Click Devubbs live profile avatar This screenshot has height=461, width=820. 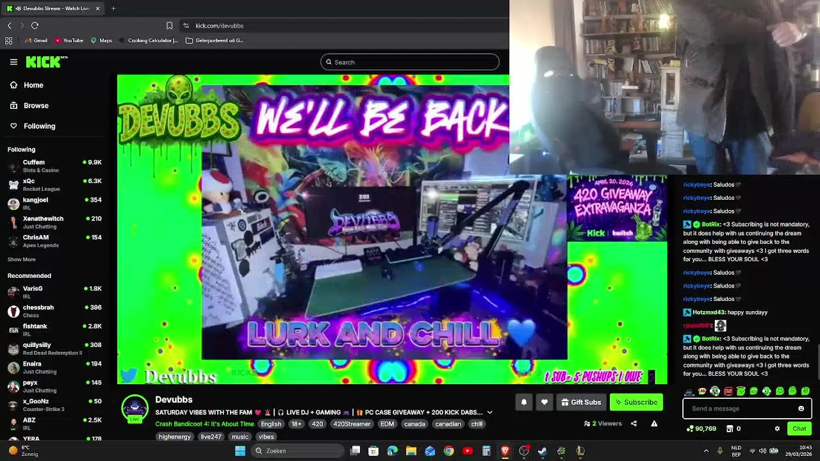click(135, 408)
